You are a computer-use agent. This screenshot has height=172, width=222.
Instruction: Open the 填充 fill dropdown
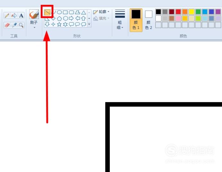tap(101, 18)
